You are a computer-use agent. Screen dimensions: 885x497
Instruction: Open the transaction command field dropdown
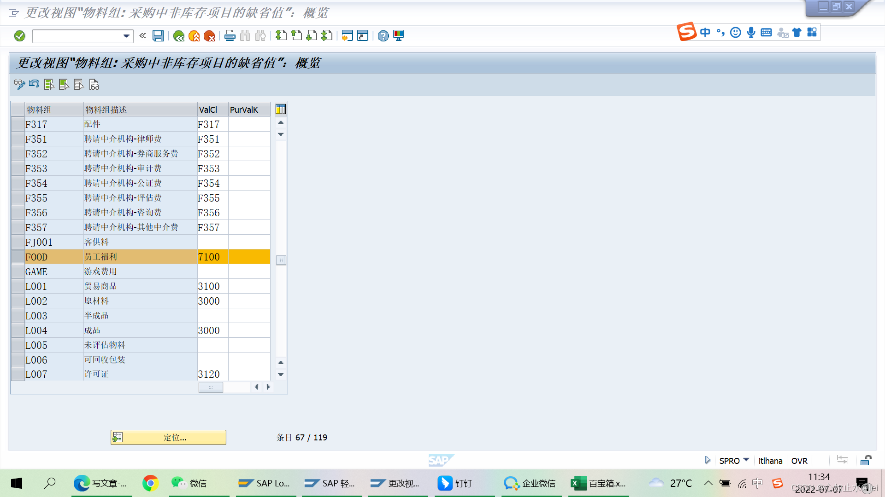point(126,36)
